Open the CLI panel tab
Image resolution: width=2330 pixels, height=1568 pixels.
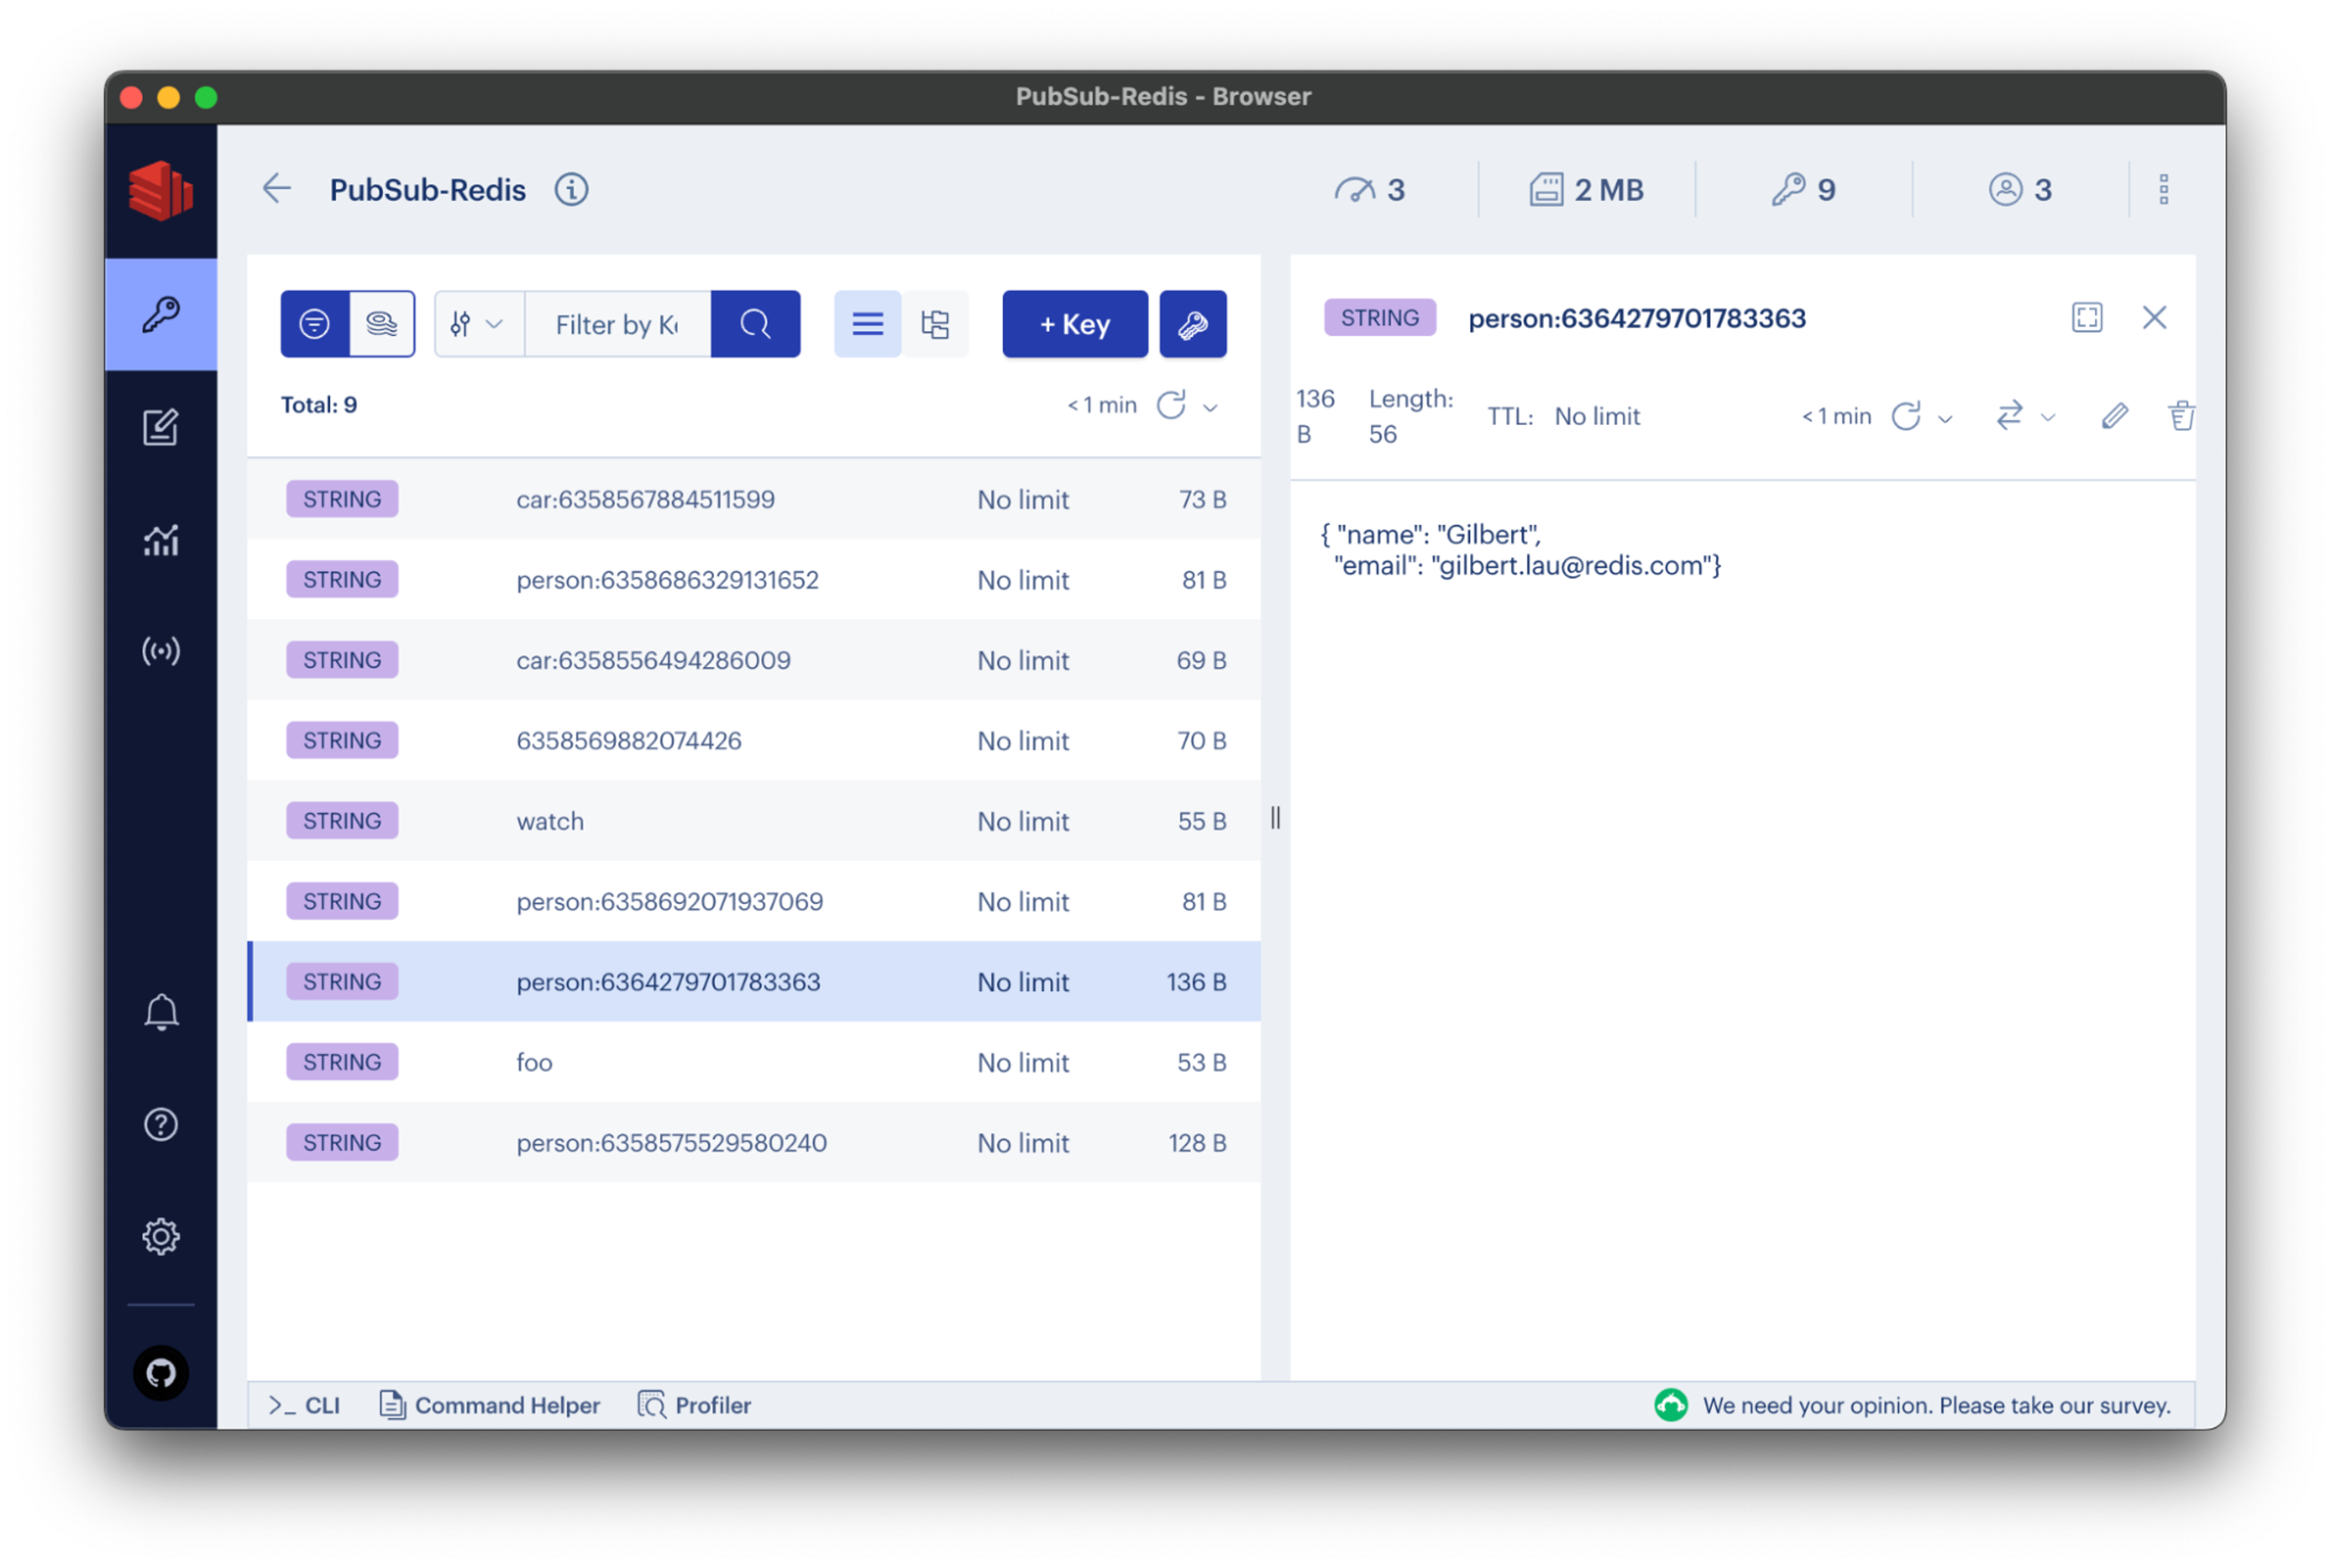(x=304, y=1405)
